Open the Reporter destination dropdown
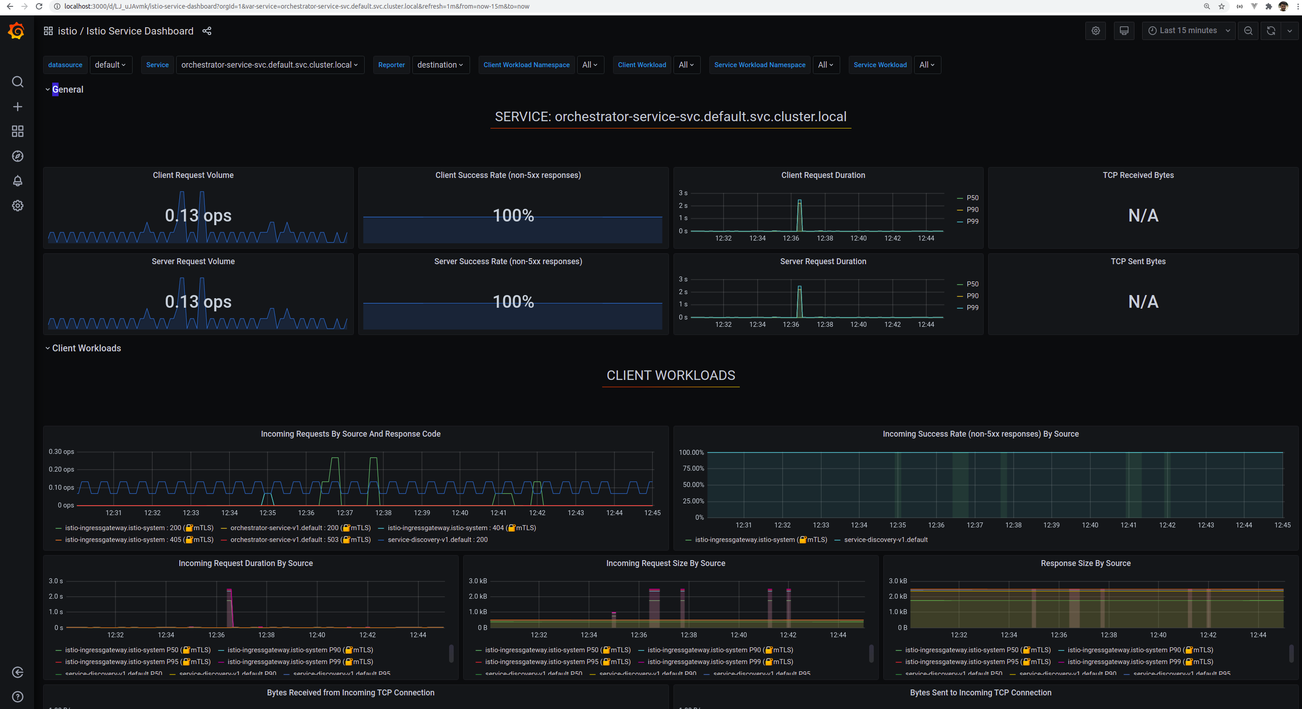The height and width of the screenshot is (709, 1302). 440,65
